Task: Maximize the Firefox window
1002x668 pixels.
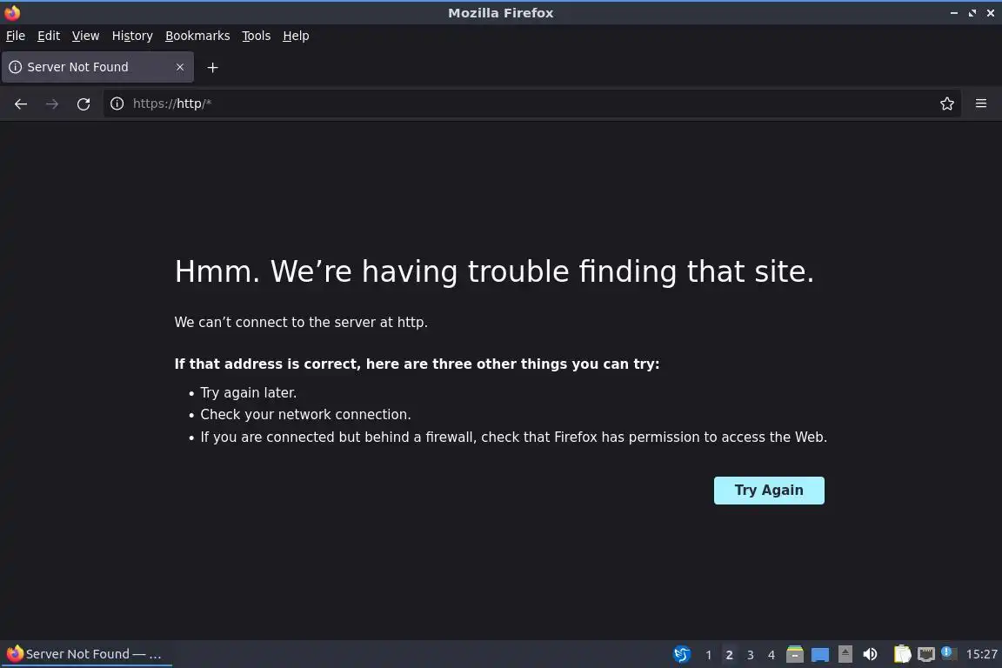Action: [x=972, y=13]
